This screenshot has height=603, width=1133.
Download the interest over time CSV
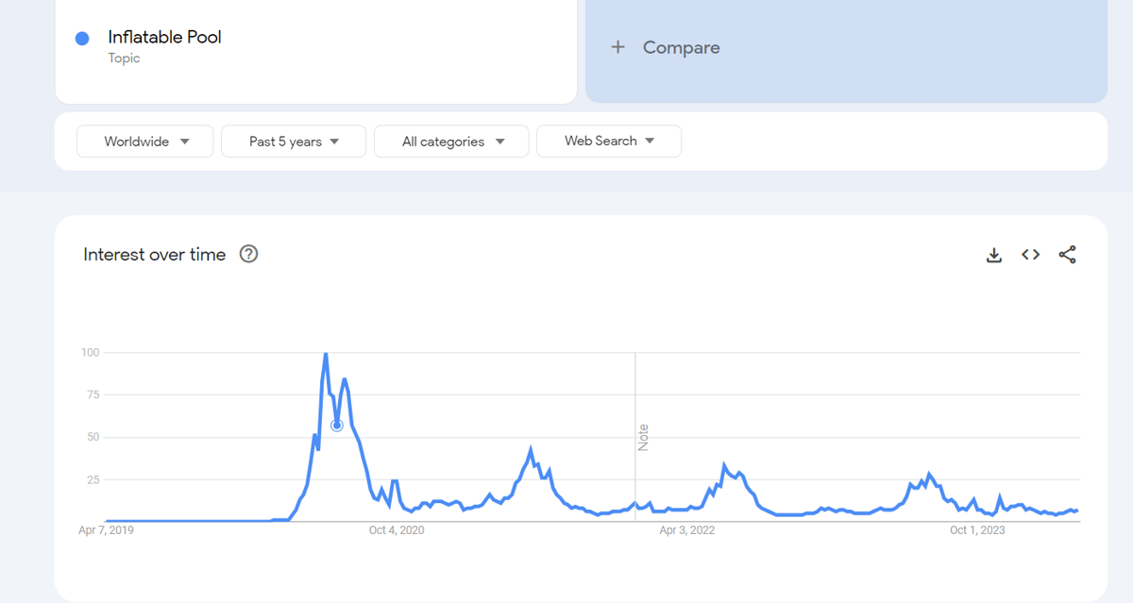pyautogui.click(x=993, y=255)
